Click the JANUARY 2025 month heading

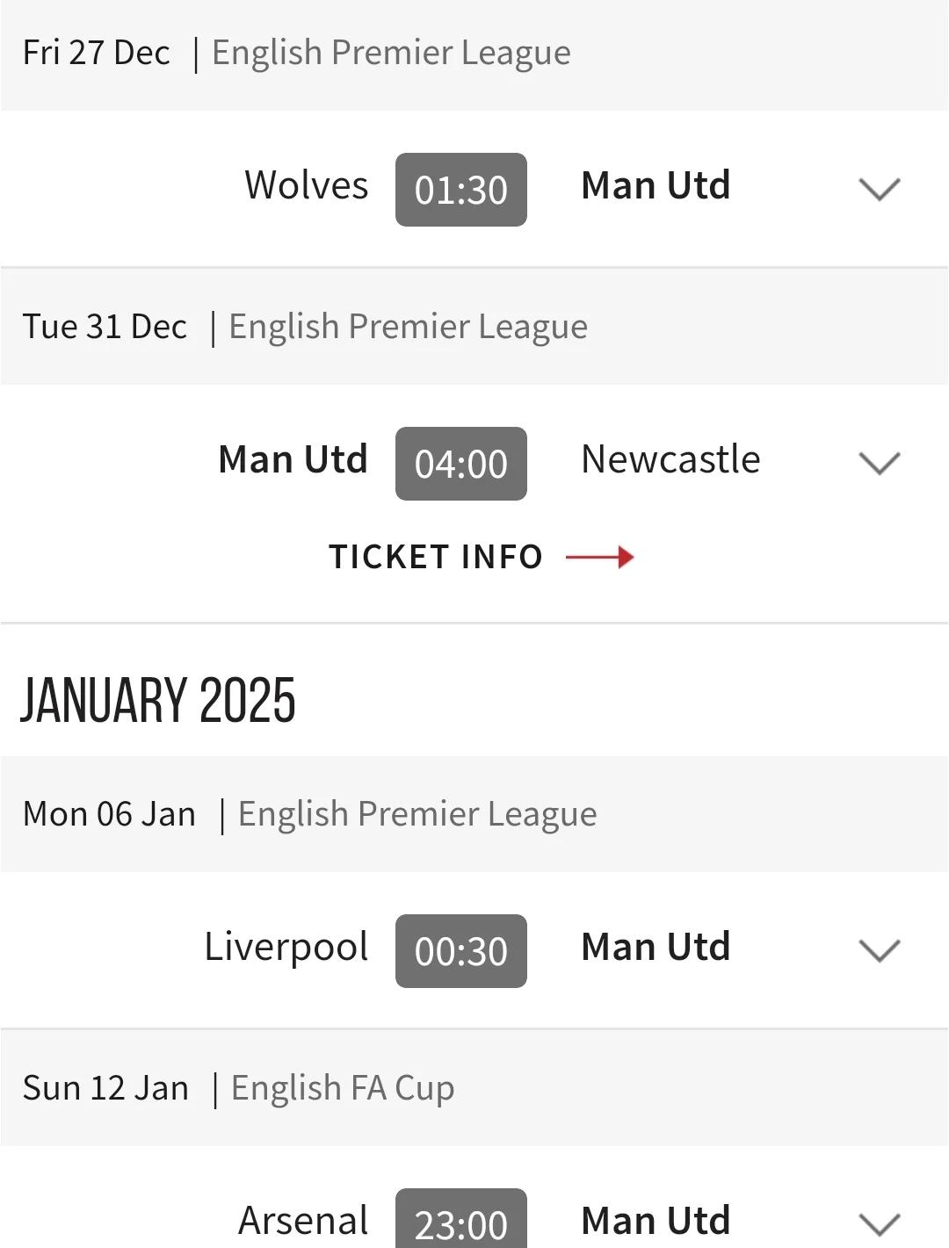[x=158, y=700]
